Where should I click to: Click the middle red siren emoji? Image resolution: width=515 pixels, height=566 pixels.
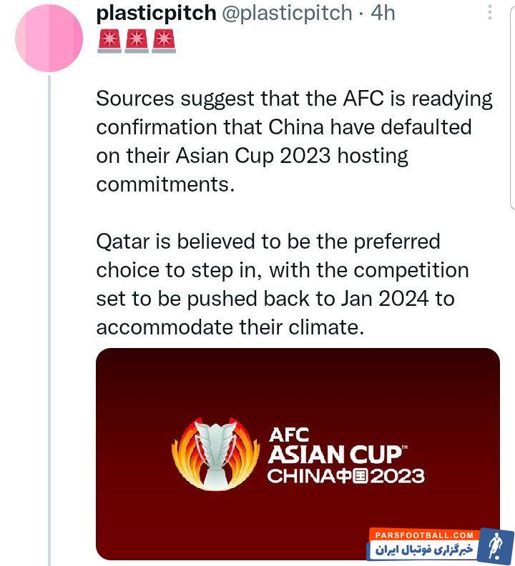[x=137, y=41]
